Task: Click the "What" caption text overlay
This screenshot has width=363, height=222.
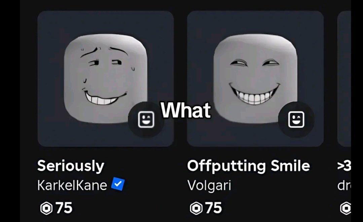Action: pyautogui.click(x=186, y=110)
